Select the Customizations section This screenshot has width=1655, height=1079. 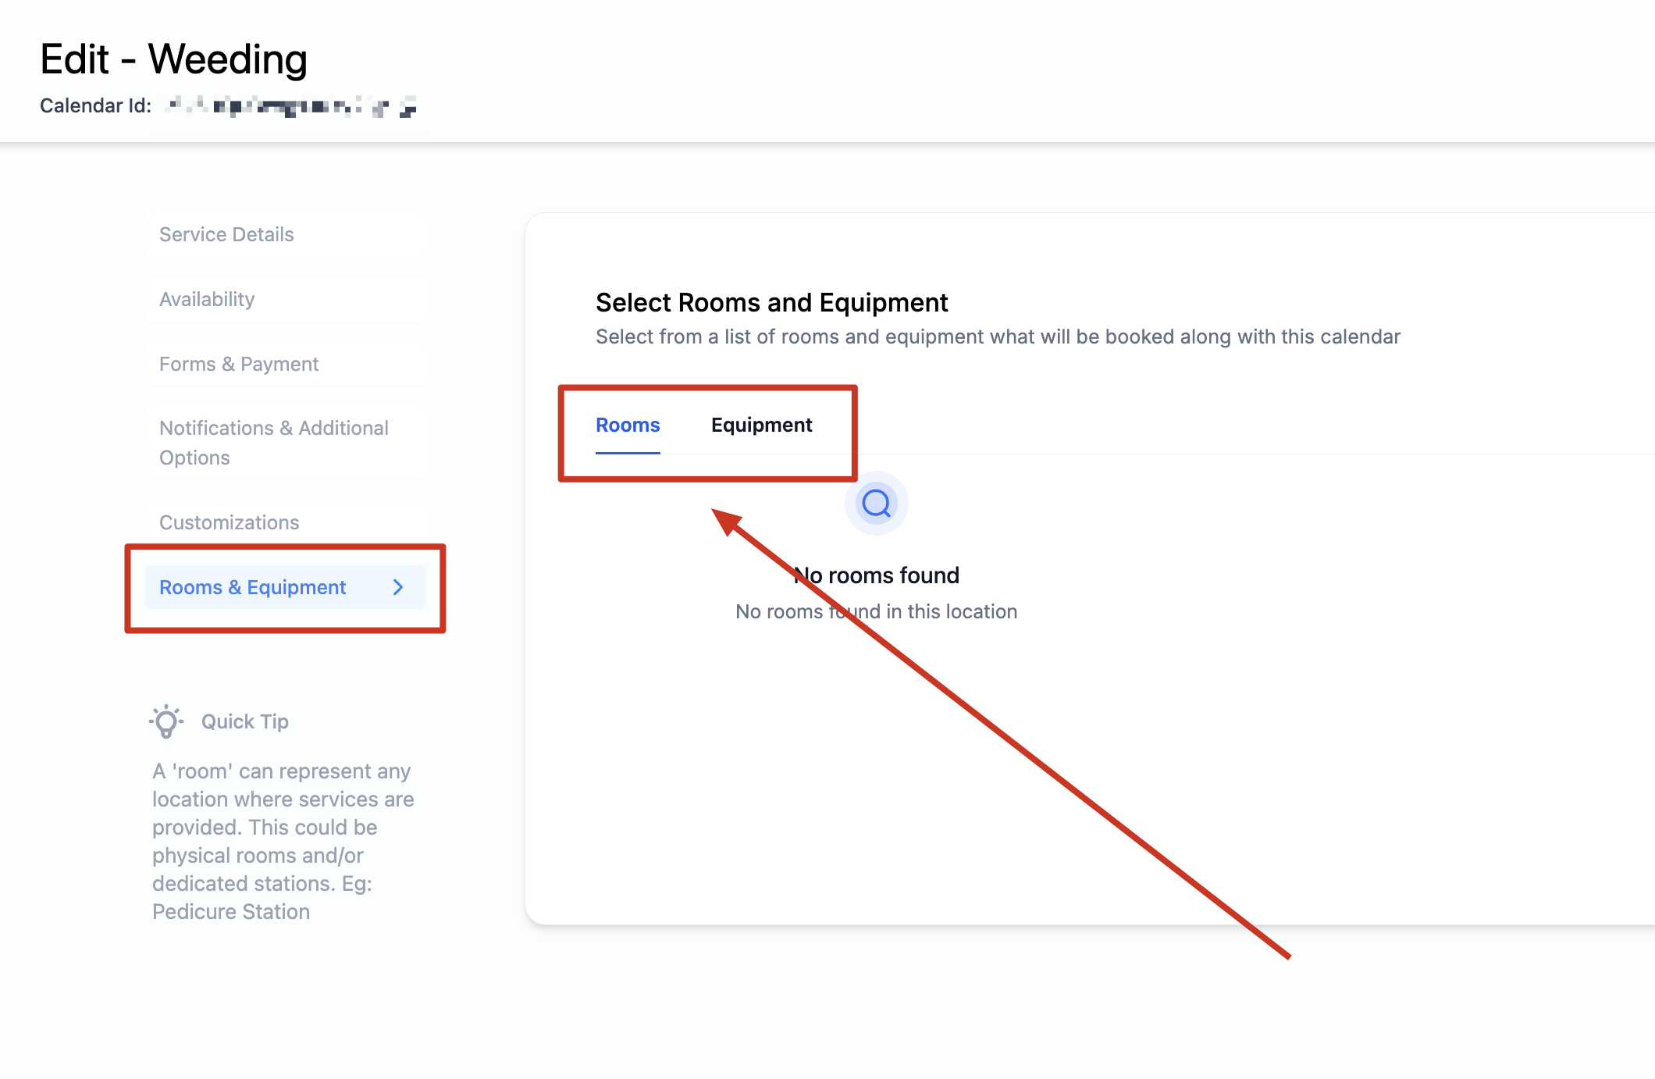click(229, 522)
